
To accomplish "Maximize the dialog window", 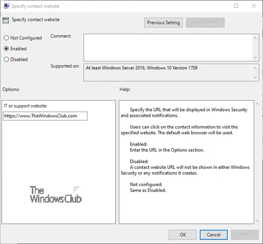I will point(236,6).
